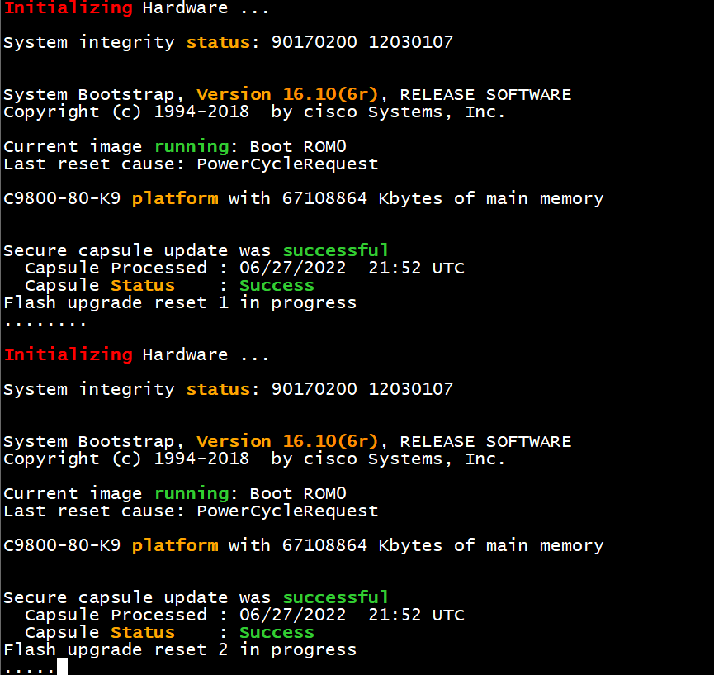Click 'PowerCycleRequest' reset cause in second boot output
The image size is (714, 675).
(x=287, y=511)
